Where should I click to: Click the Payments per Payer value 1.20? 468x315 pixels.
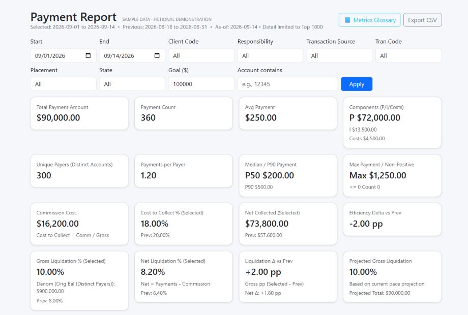pyautogui.click(x=149, y=175)
